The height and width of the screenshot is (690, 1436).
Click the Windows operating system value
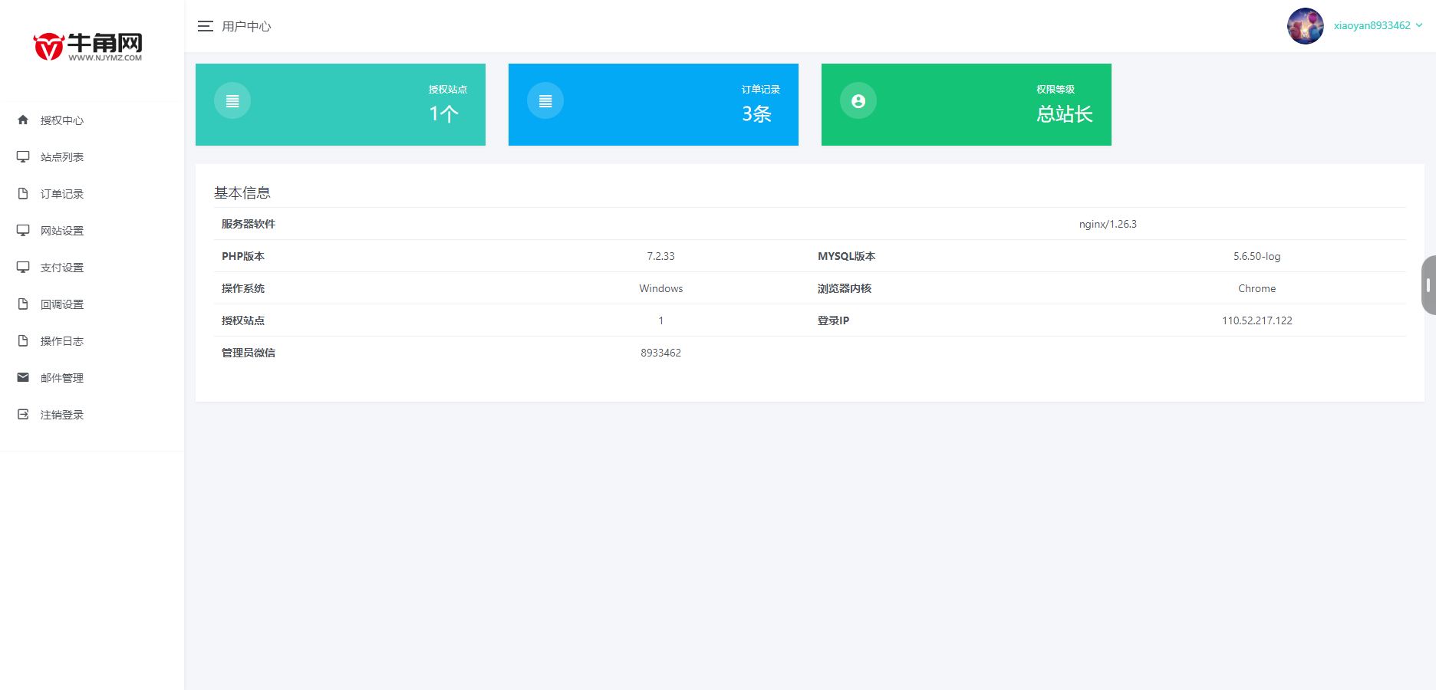tap(660, 288)
